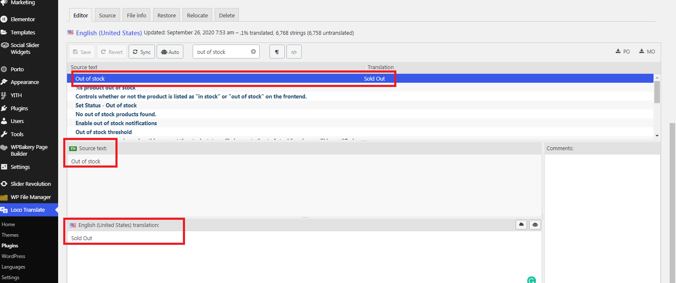
Task: Click the Translation column header
Action: (x=381, y=67)
